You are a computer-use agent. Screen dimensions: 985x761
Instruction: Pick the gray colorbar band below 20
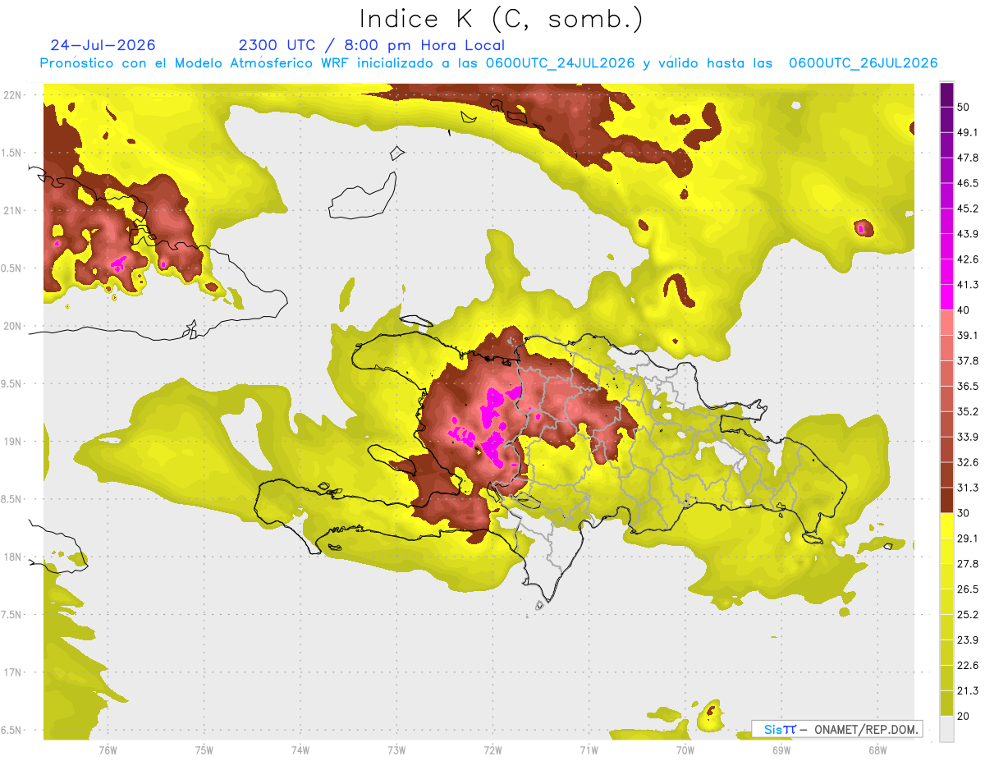click(x=946, y=728)
